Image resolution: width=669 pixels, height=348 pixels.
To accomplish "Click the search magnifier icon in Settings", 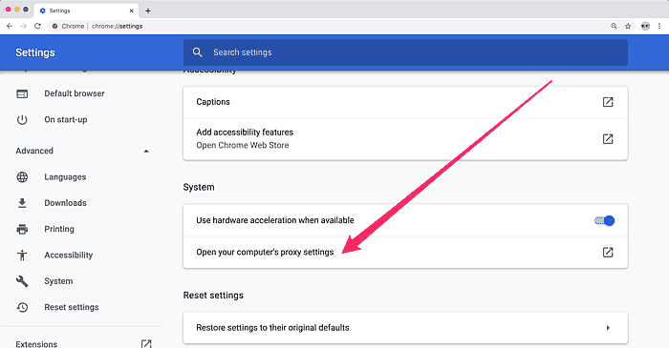I will coord(197,52).
